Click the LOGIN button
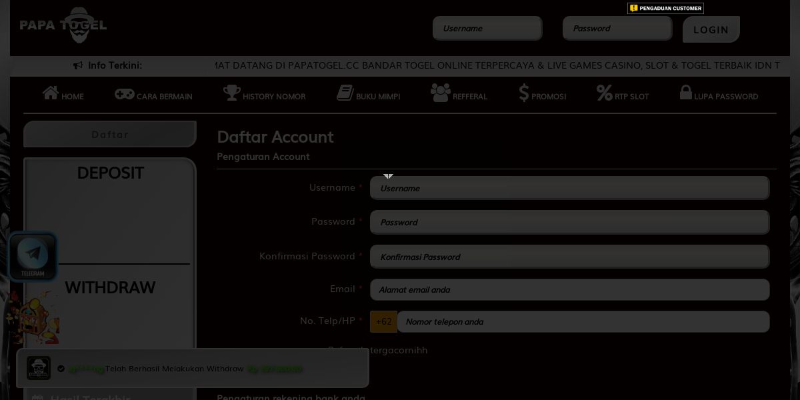The width and height of the screenshot is (800, 400). tap(711, 29)
